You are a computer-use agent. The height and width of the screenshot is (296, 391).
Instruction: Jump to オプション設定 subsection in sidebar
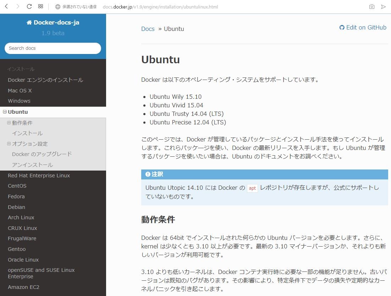(x=30, y=144)
